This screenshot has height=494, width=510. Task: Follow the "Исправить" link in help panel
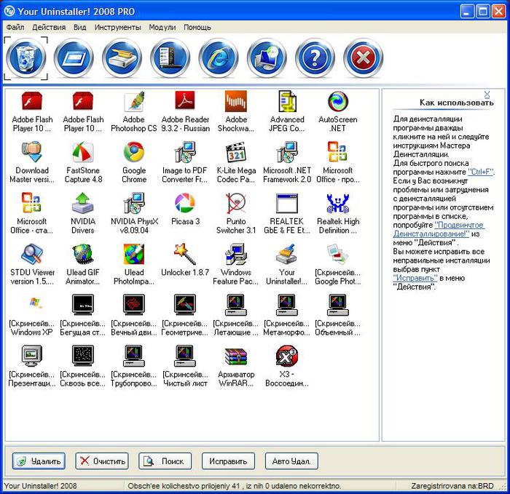(x=415, y=278)
